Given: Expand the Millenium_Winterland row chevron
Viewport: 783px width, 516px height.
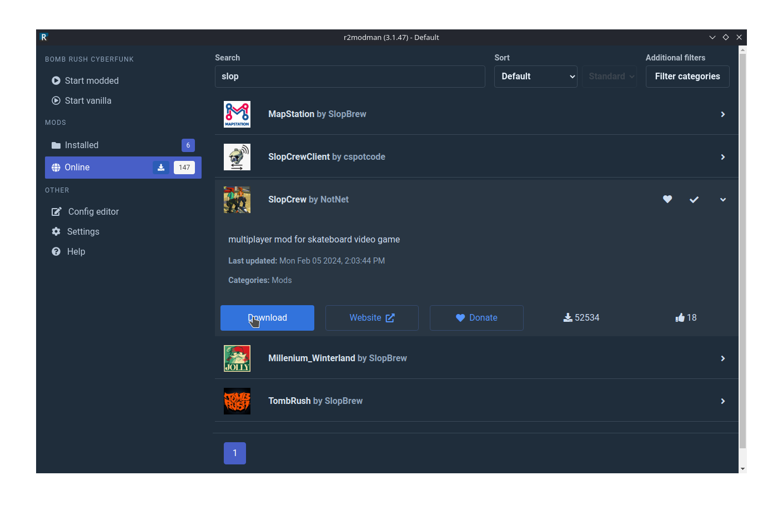Looking at the screenshot, I should click(723, 358).
